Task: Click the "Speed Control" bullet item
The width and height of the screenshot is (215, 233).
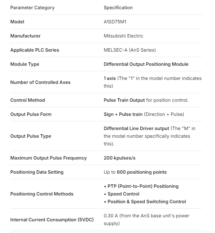Action: click(123, 194)
